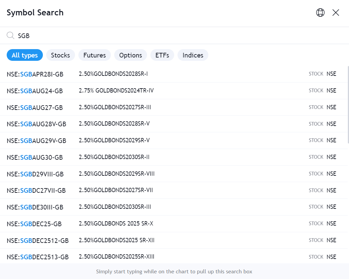Screen dimensions: 349x279
Task: Click description 2.50%GOLDBONDS2027SR-VII
Action: pyautogui.click(x=116, y=190)
